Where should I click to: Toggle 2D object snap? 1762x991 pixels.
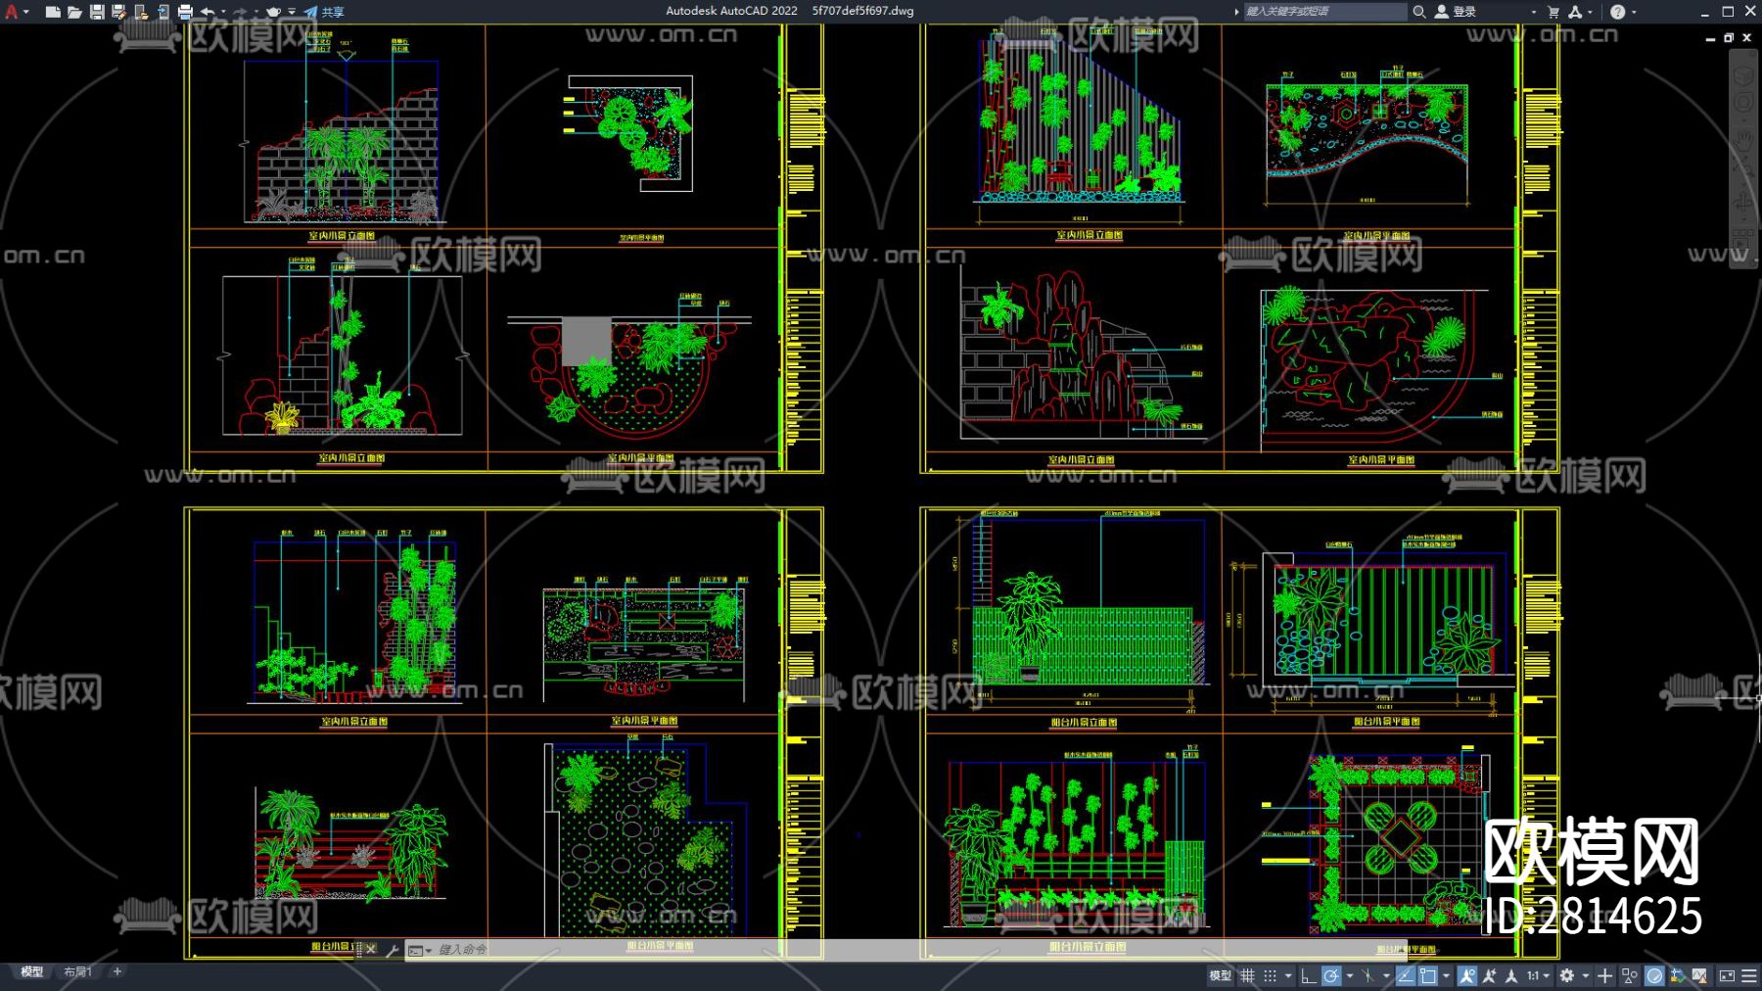pos(1428,976)
